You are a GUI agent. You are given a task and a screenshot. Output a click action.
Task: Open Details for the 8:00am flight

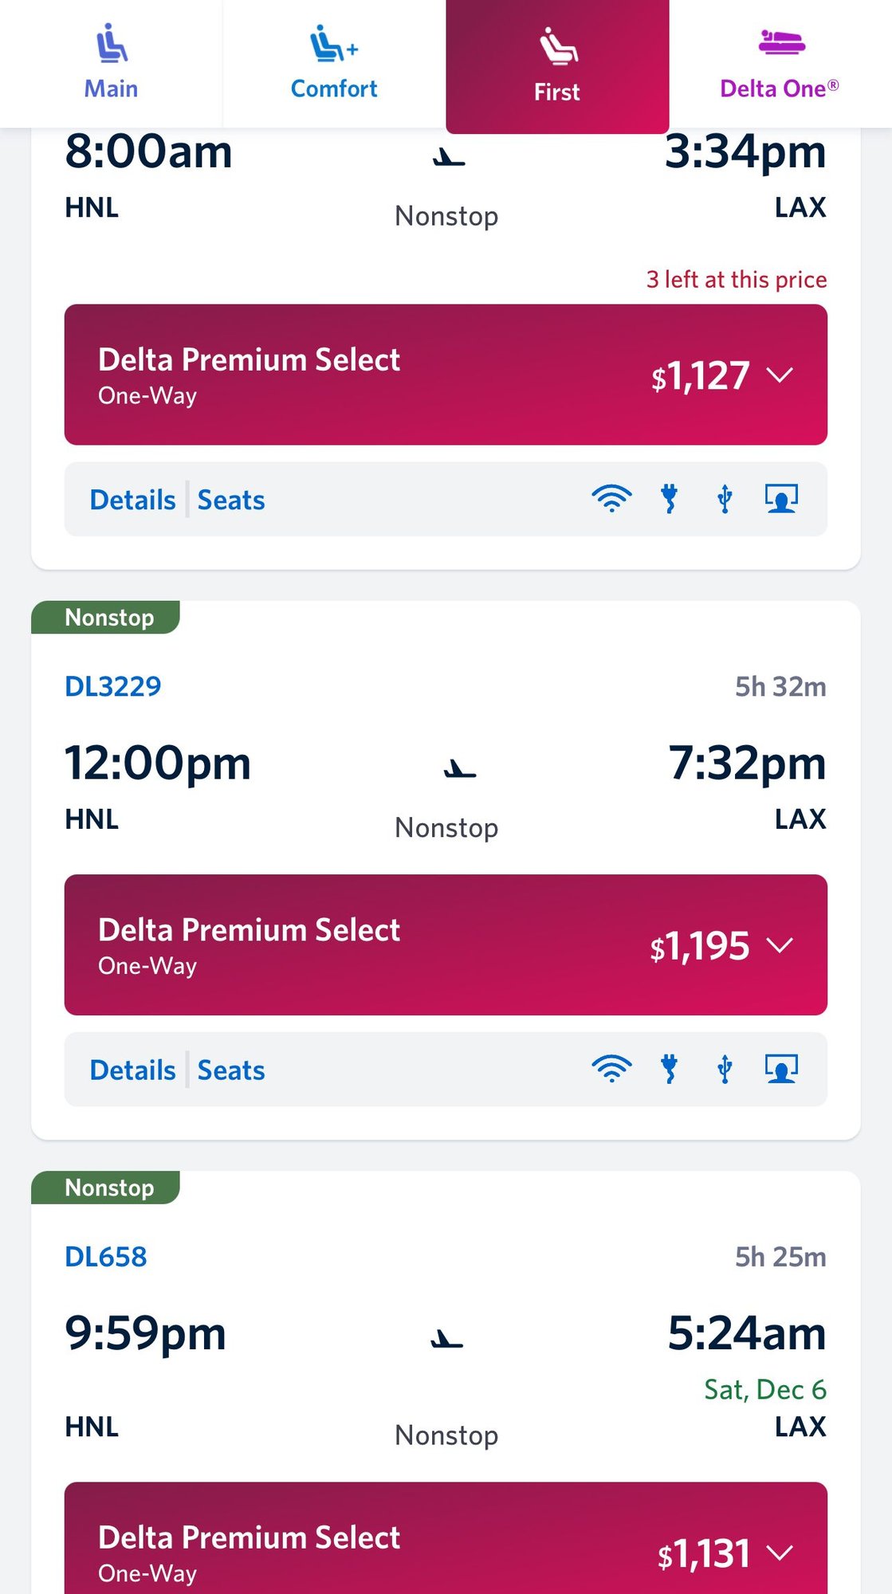point(132,500)
